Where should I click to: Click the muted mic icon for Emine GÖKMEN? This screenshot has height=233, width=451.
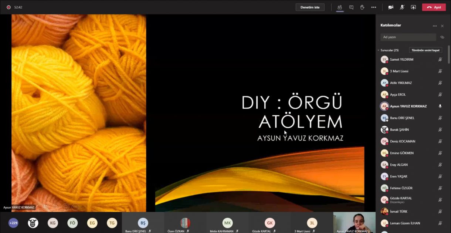tap(440, 153)
